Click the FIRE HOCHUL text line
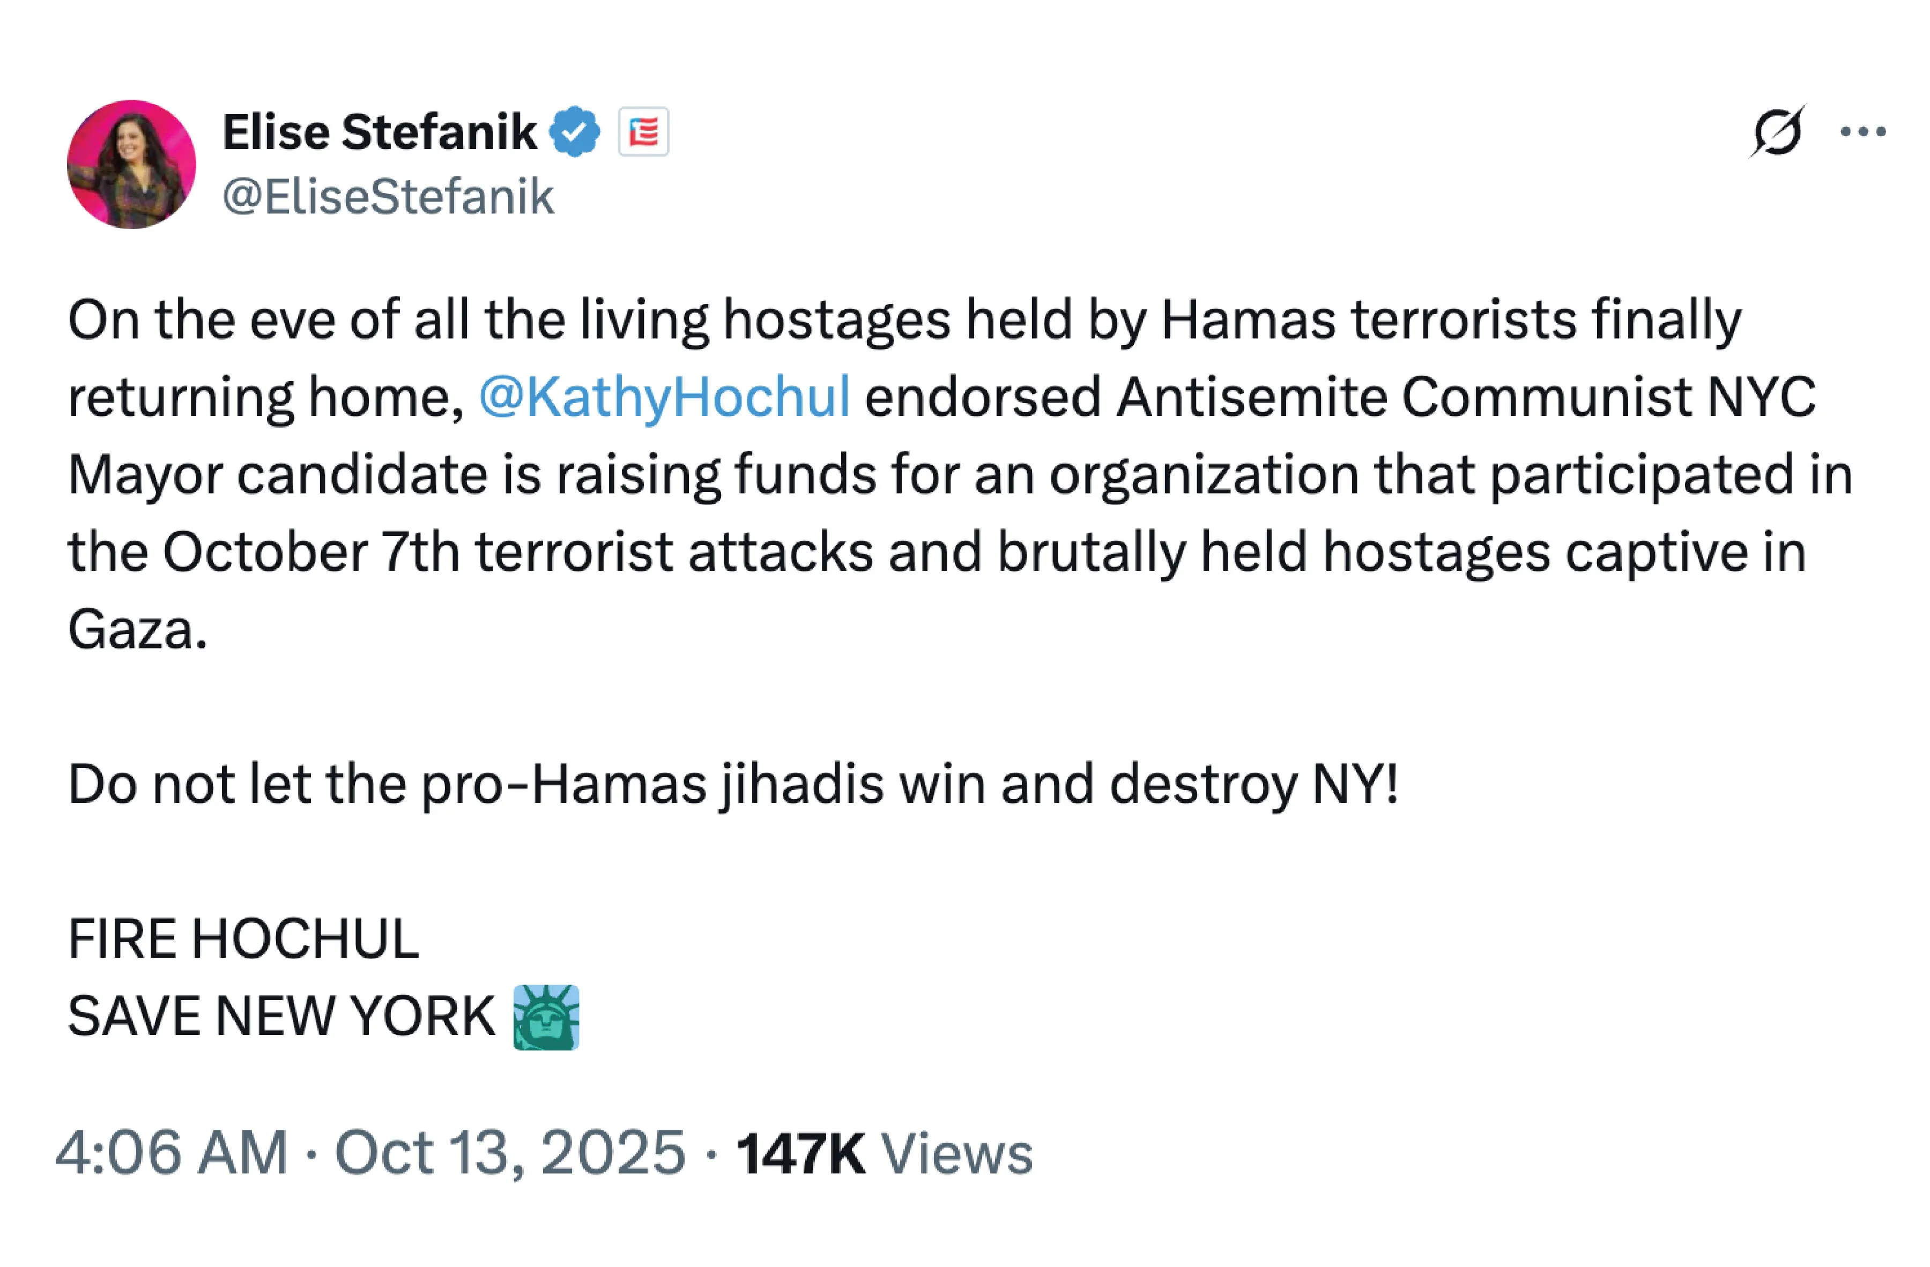Image resolution: width=1930 pixels, height=1267 pixels. point(243,936)
